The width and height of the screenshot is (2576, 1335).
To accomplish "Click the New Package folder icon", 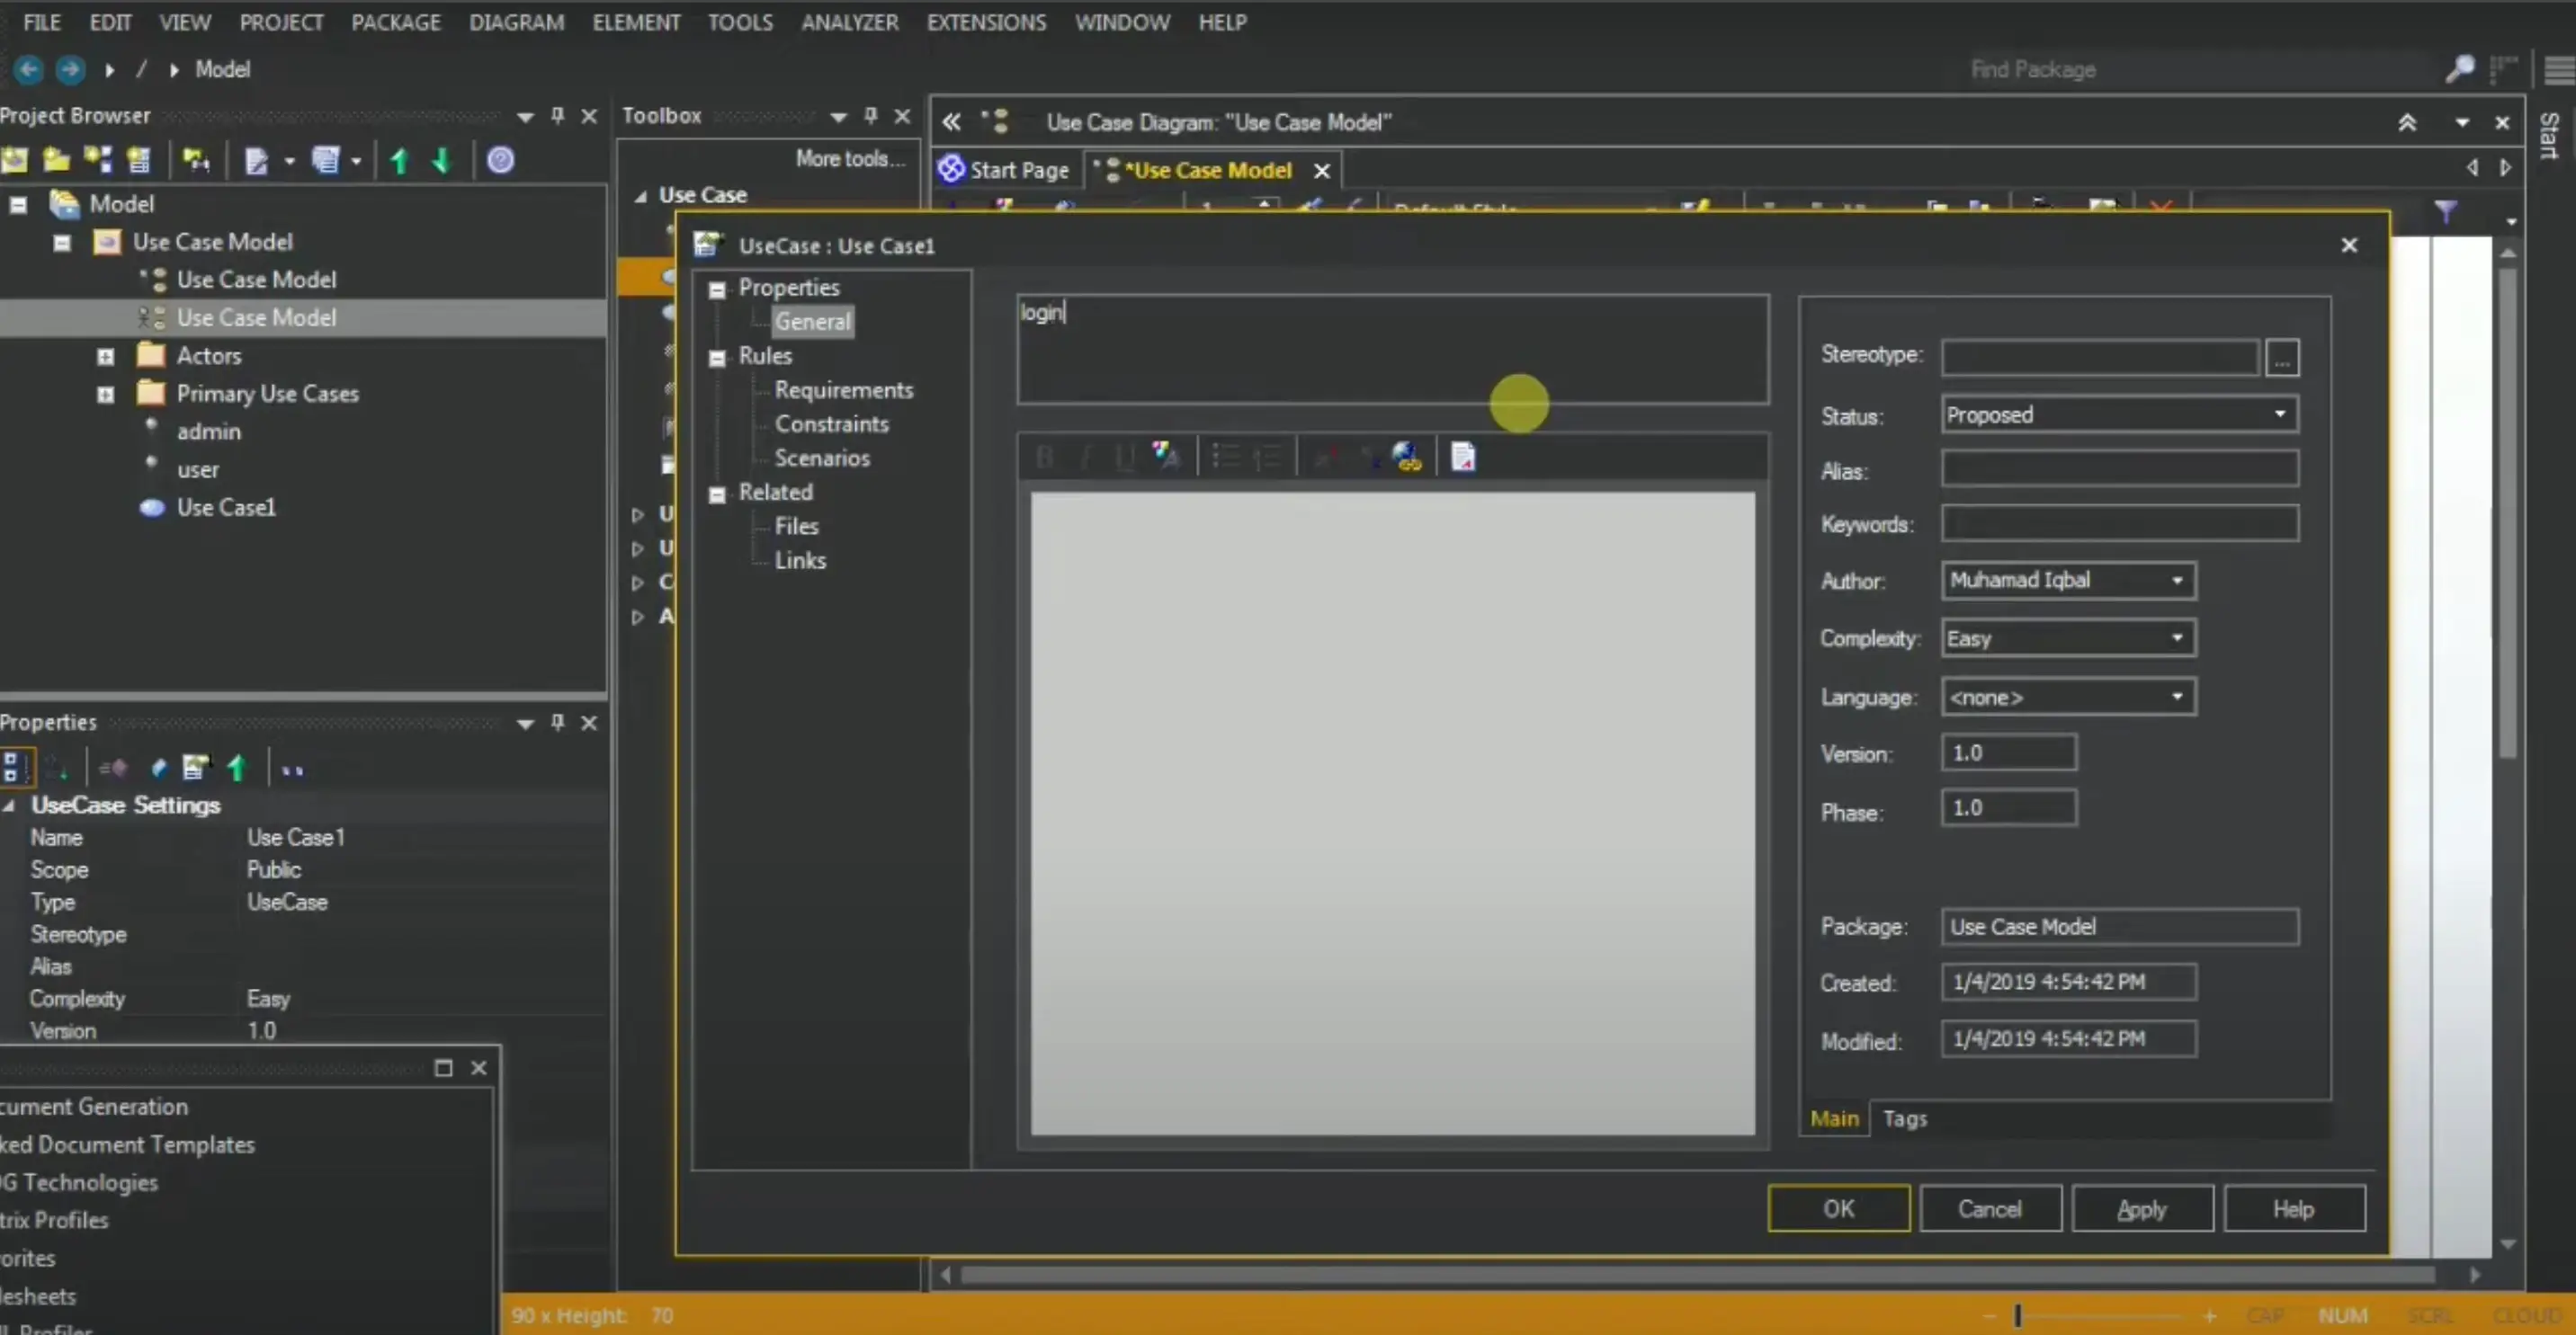I will tap(56, 160).
